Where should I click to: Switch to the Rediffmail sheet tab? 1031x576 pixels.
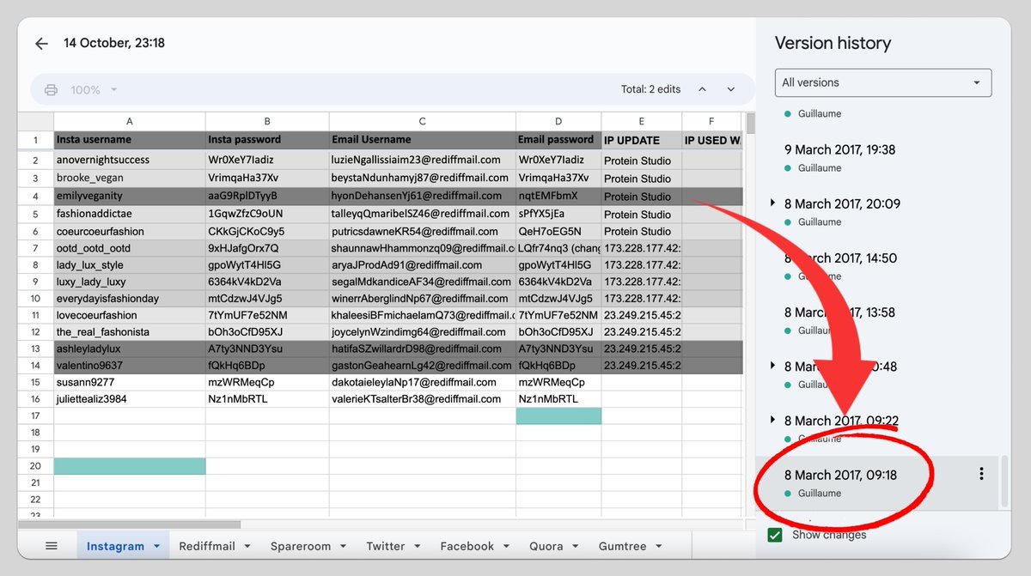pos(206,546)
